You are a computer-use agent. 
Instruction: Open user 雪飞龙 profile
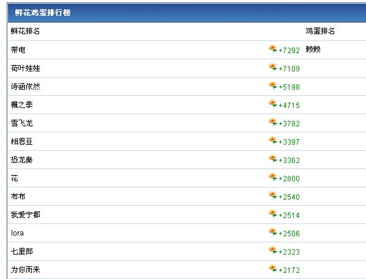21,123
